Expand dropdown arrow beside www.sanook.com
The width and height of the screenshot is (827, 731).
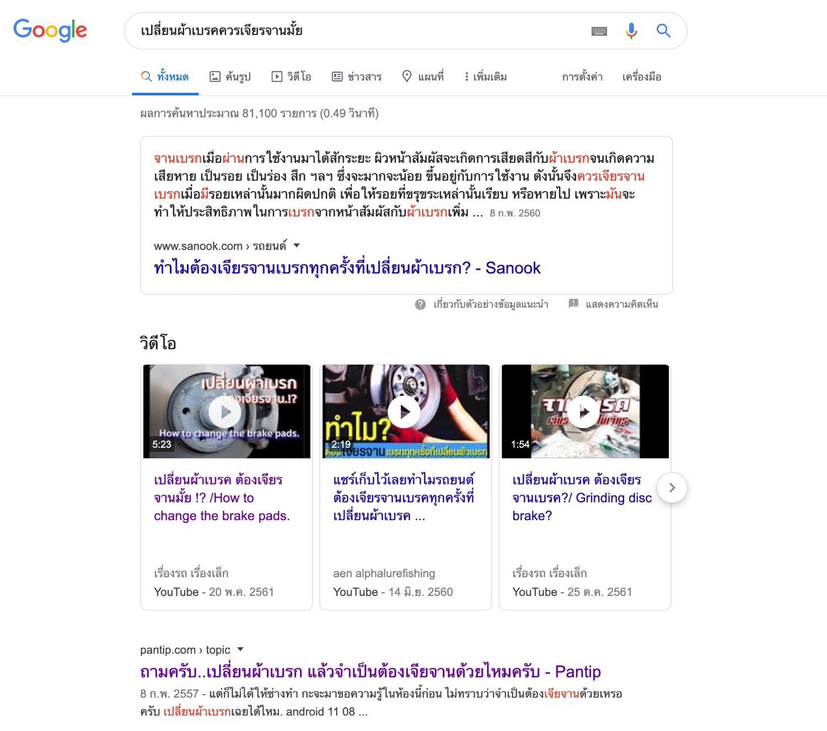tap(297, 246)
